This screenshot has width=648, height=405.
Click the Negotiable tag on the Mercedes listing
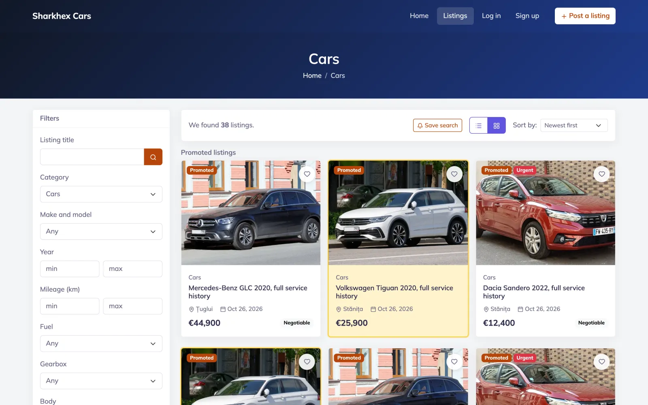(x=297, y=323)
